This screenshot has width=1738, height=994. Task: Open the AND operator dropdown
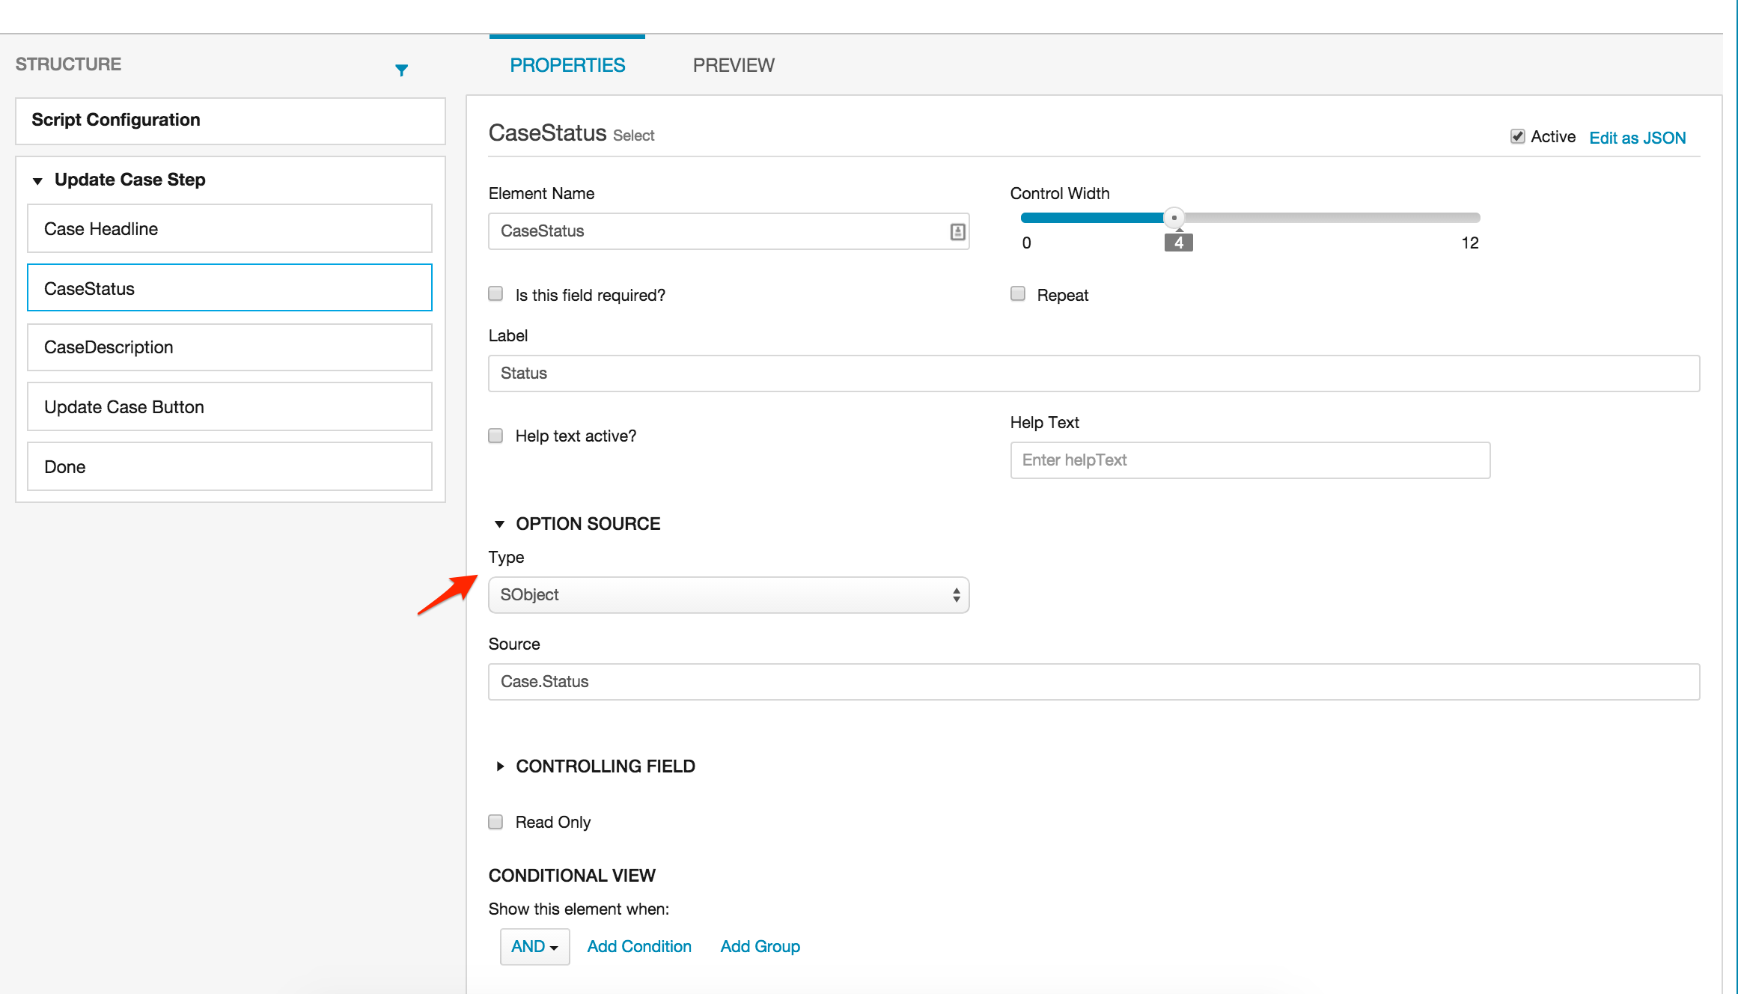pos(534,947)
